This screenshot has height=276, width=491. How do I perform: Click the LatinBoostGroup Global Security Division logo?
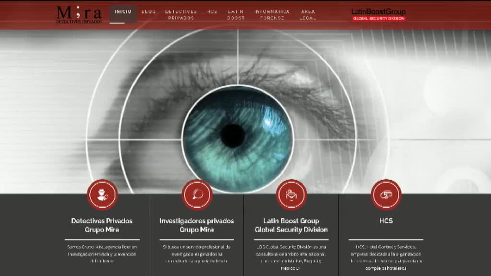tap(378, 15)
